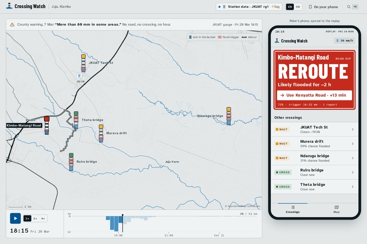Click the detour legend line icon
The width and height of the screenshot is (367, 244).
click(x=244, y=37)
